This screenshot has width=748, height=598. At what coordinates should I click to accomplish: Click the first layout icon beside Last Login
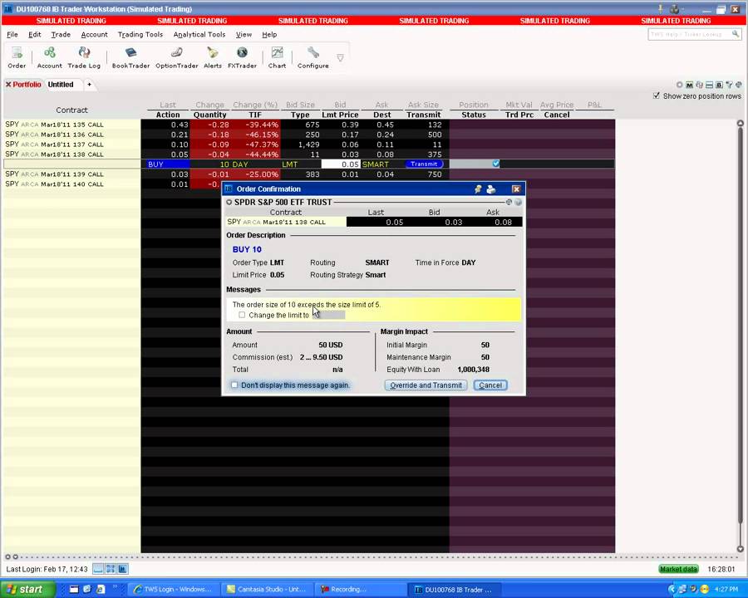[x=98, y=569]
